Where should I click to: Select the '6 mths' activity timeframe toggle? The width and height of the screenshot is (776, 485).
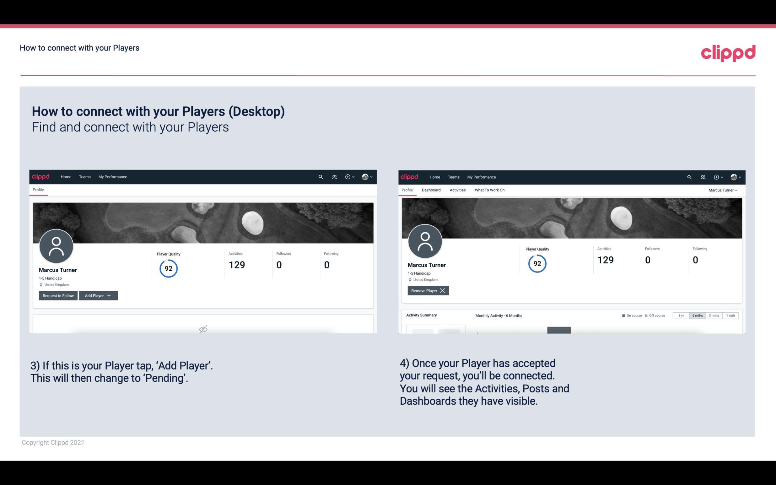[697, 315]
